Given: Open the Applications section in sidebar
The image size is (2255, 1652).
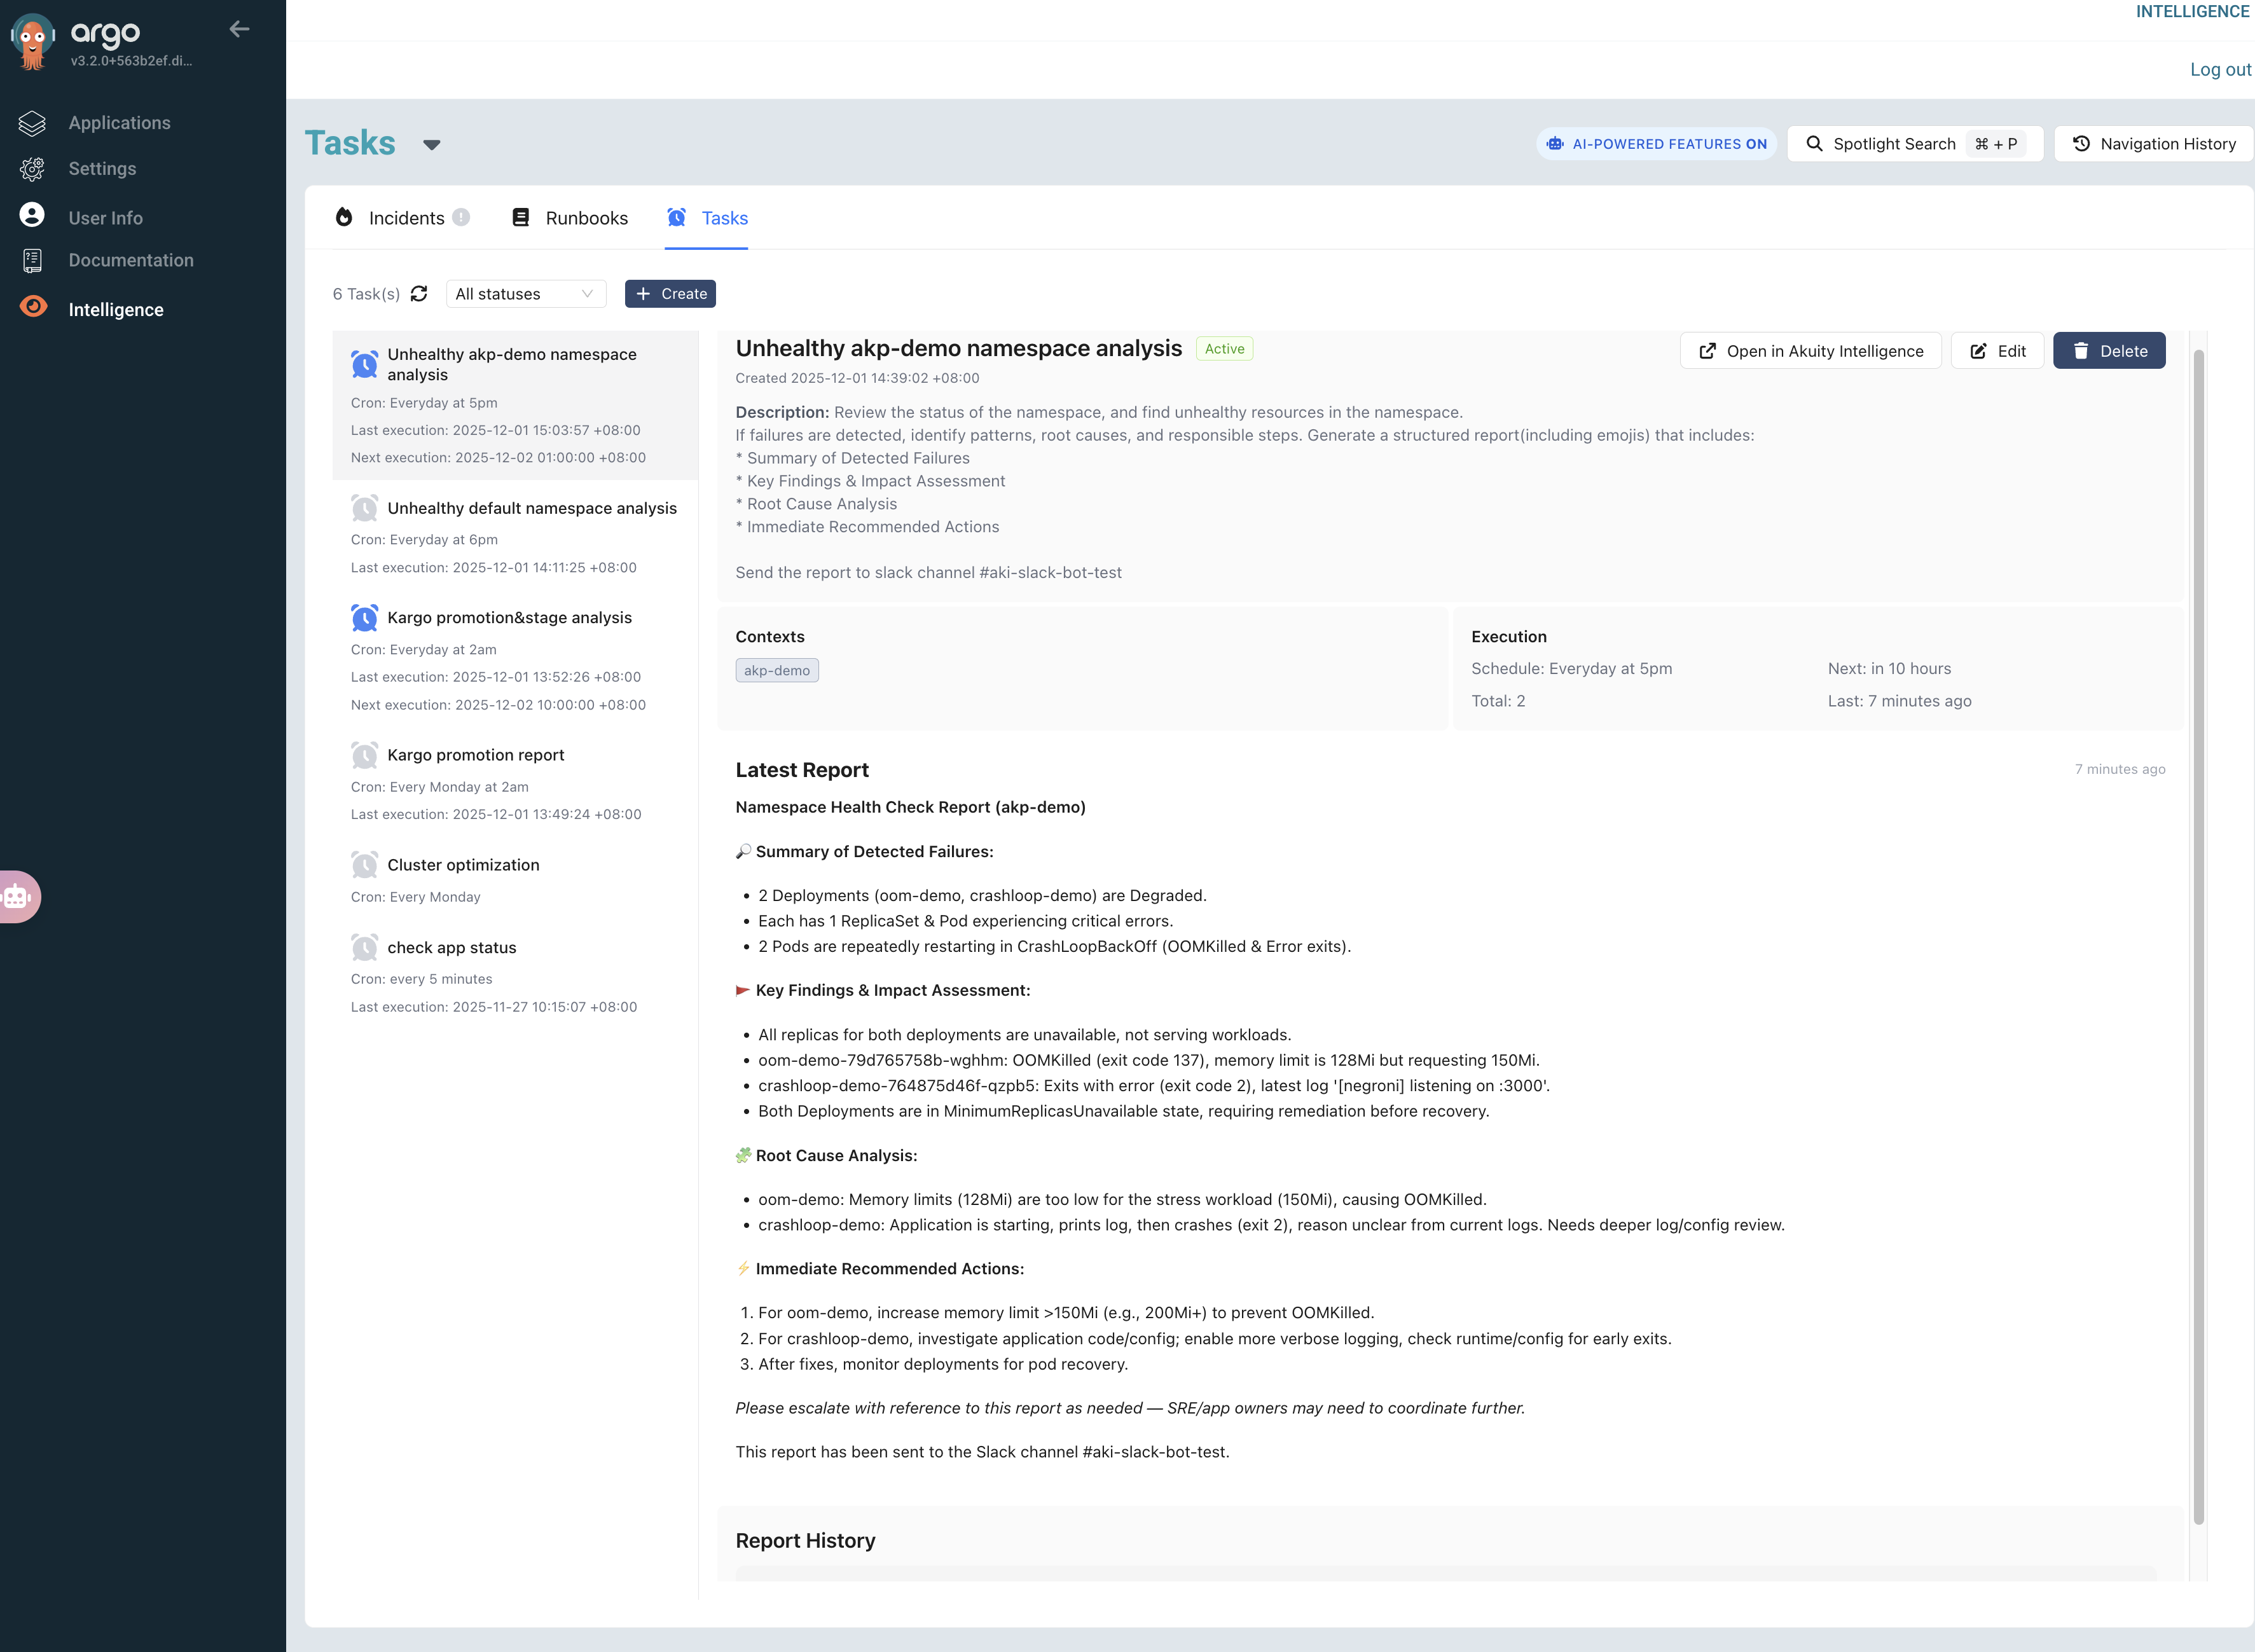Looking at the screenshot, I should [x=119, y=122].
